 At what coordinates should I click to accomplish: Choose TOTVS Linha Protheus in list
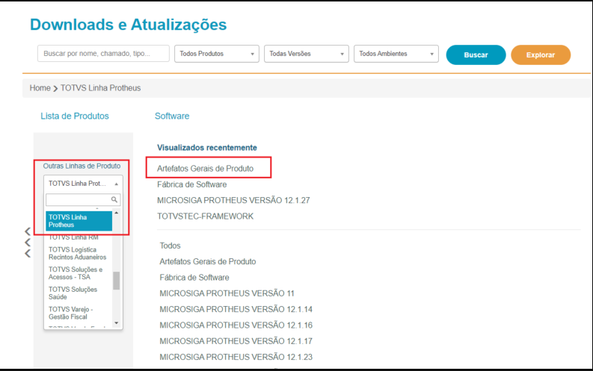[79, 221]
